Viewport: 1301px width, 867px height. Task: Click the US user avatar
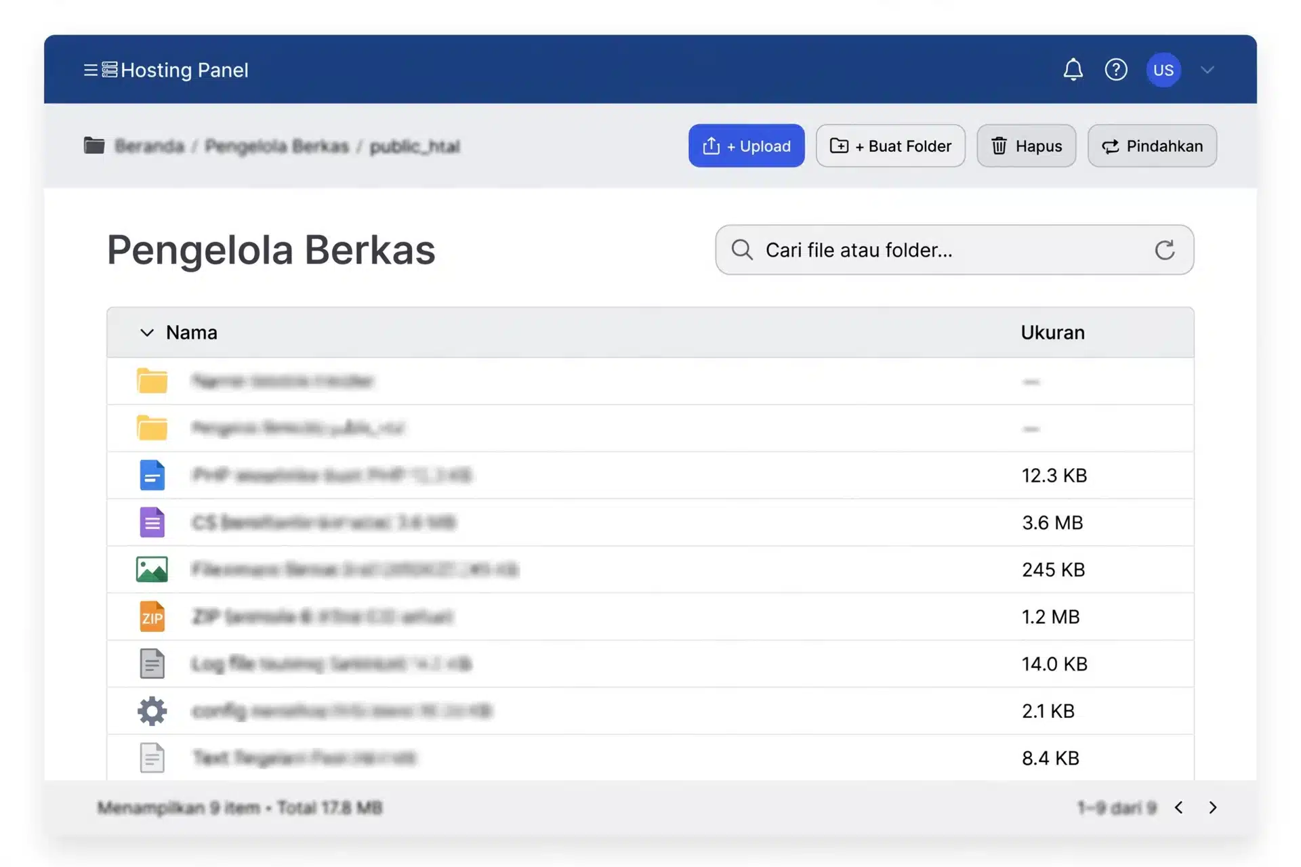point(1163,70)
